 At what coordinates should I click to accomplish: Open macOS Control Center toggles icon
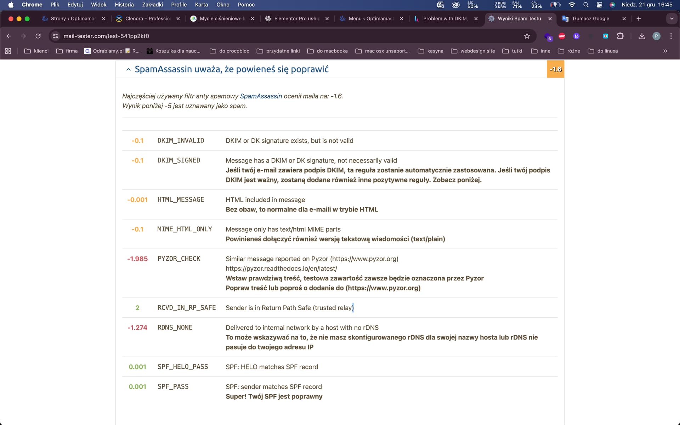click(599, 5)
